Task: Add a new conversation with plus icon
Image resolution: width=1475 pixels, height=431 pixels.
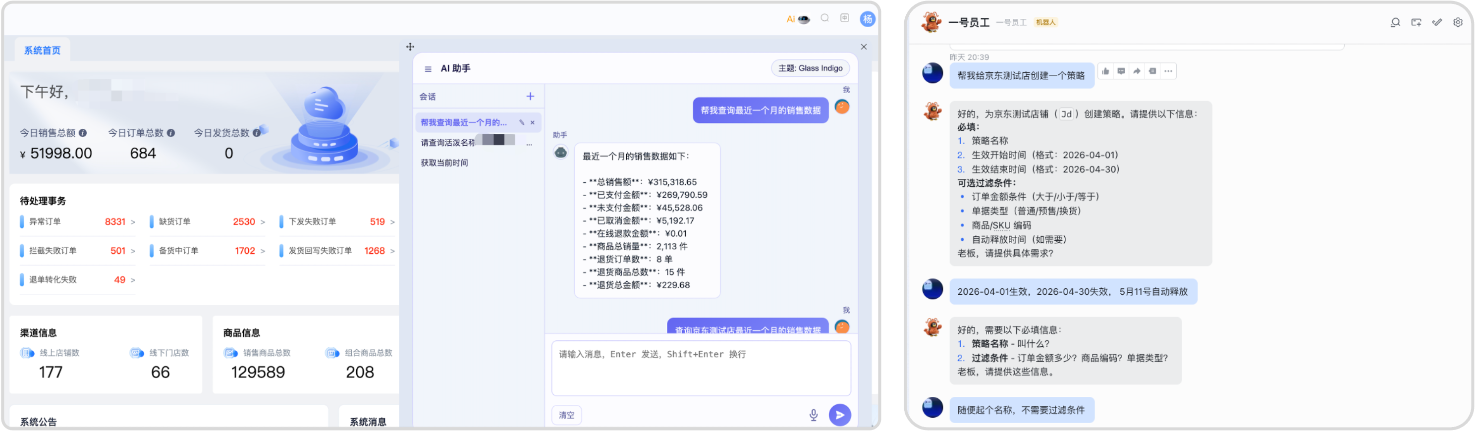Action: [530, 96]
